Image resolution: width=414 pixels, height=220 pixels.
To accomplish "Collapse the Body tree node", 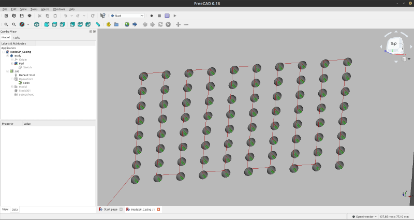I will click(x=8, y=56).
